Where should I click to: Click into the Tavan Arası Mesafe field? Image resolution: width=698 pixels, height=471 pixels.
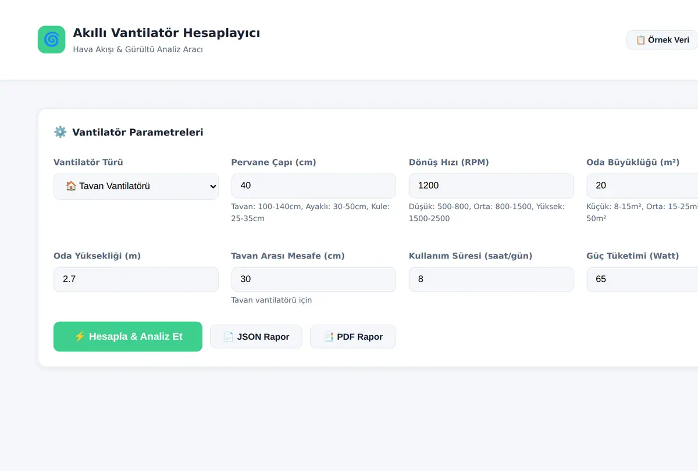(314, 279)
